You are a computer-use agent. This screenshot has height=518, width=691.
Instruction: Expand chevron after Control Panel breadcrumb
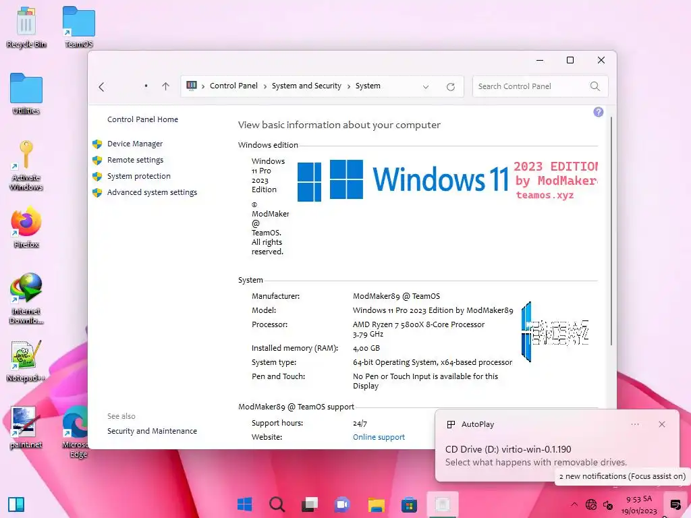click(265, 86)
